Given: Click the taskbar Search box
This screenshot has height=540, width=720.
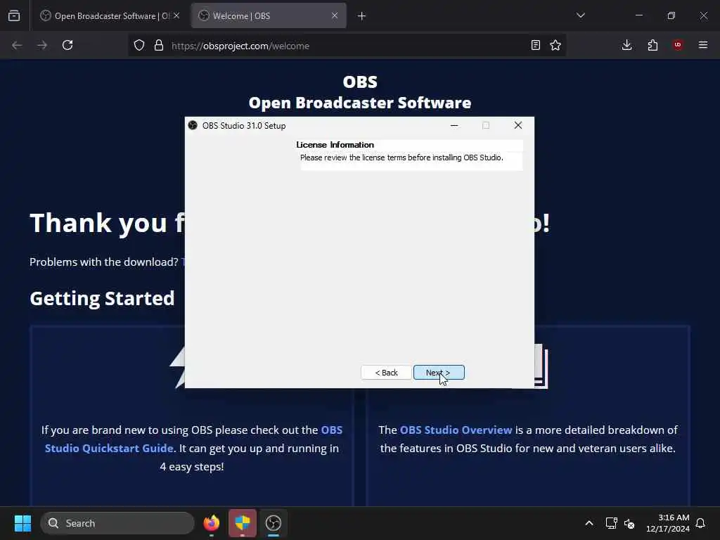Looking at the screenshot, I should click(117, 523).
